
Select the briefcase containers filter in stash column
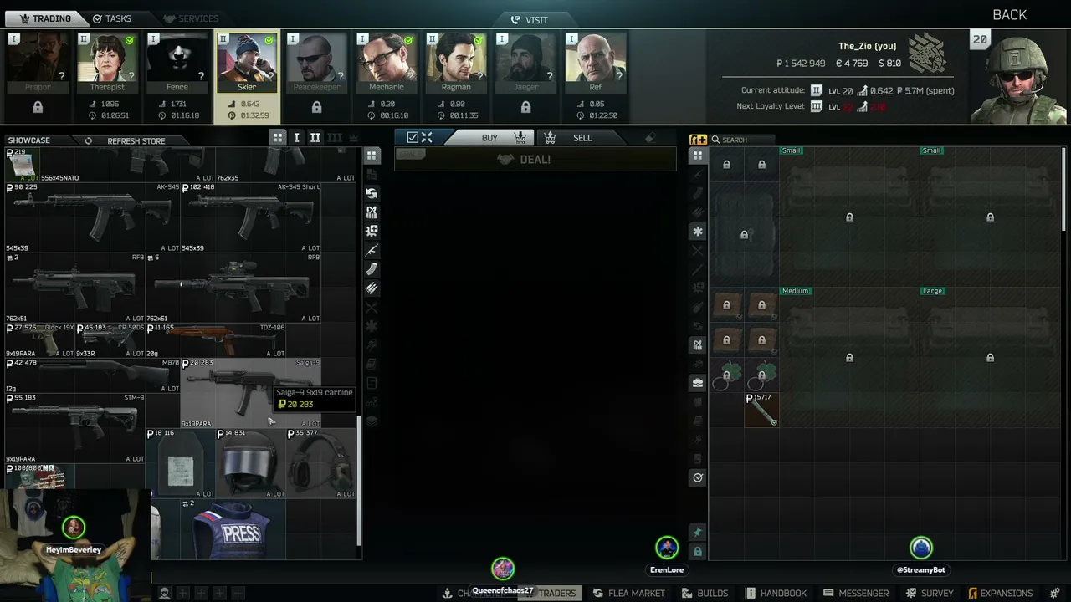coord(698,383)
